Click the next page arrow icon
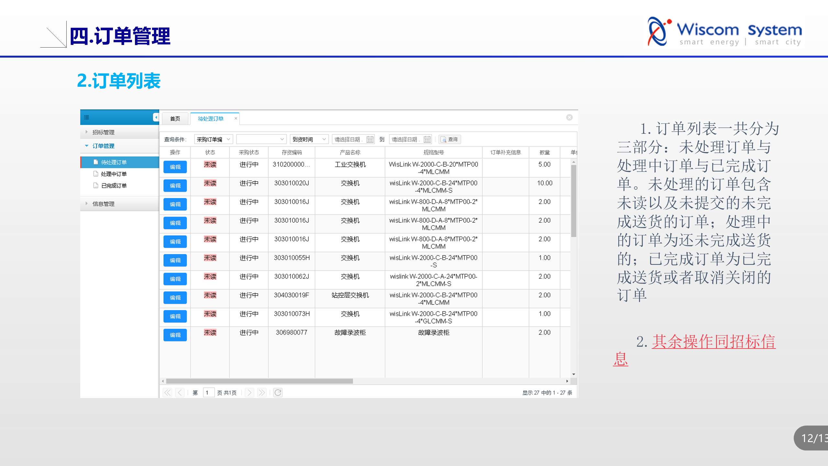Screen dimensions: 828x466 [x=249, y=393]
